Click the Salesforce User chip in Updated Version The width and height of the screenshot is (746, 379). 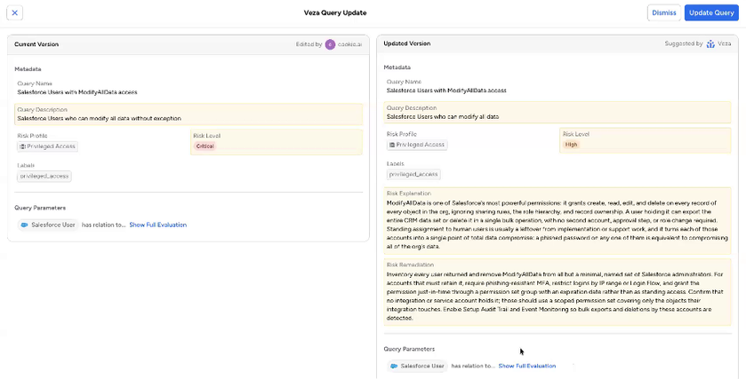coord(417,366)
